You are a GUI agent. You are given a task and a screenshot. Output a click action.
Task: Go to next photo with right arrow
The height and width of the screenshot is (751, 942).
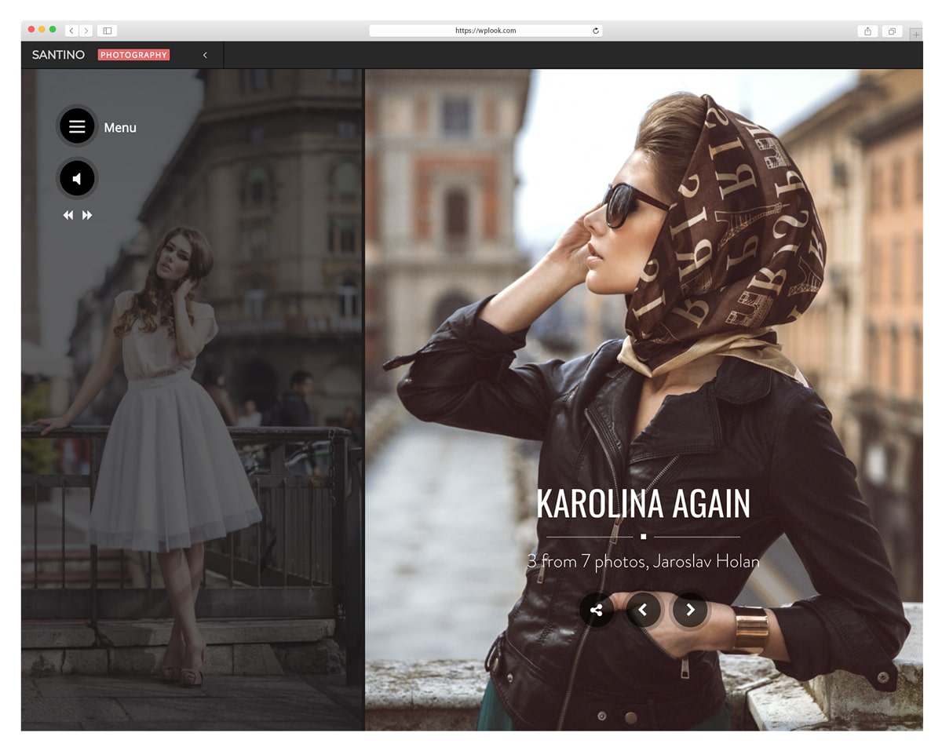(690, 610)
